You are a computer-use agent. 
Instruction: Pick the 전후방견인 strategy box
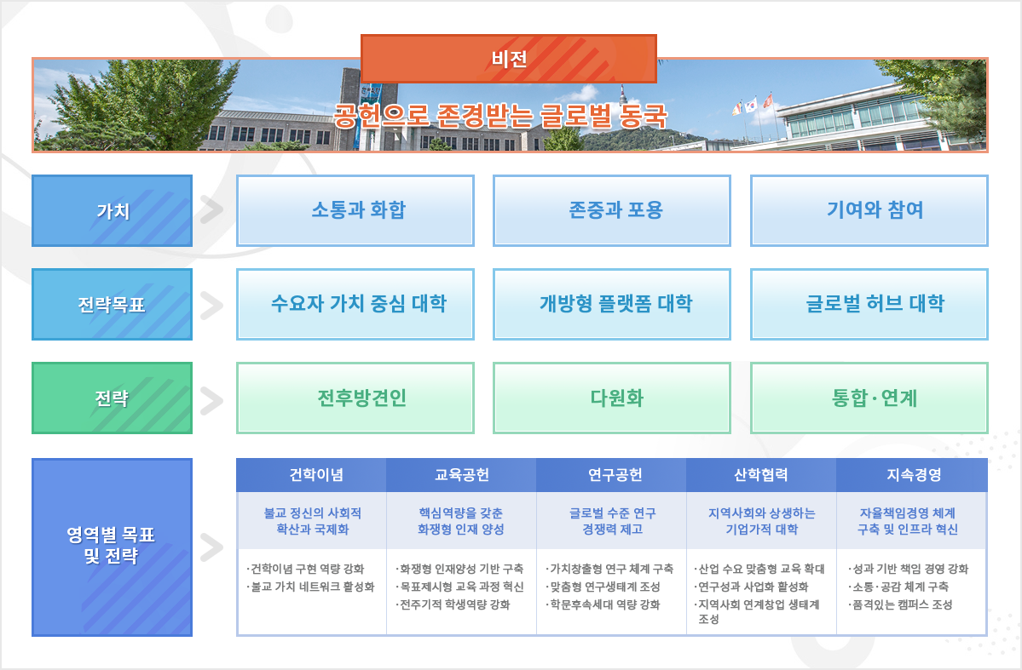355,398
